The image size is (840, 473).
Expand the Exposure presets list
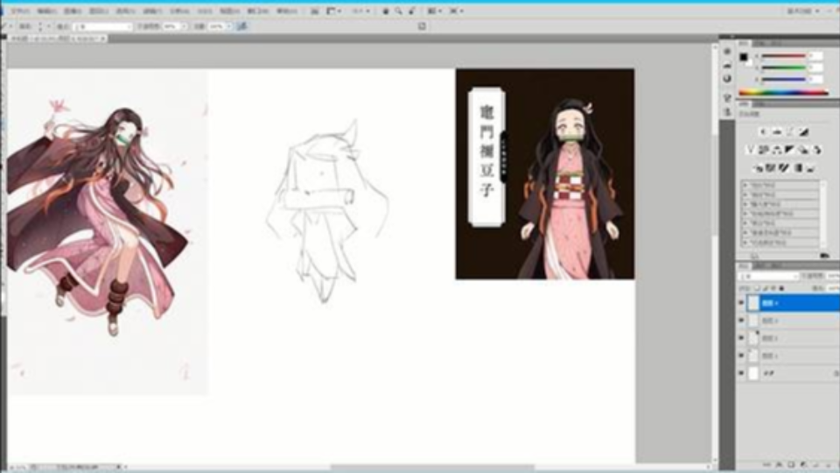click(x=745, y=204)
